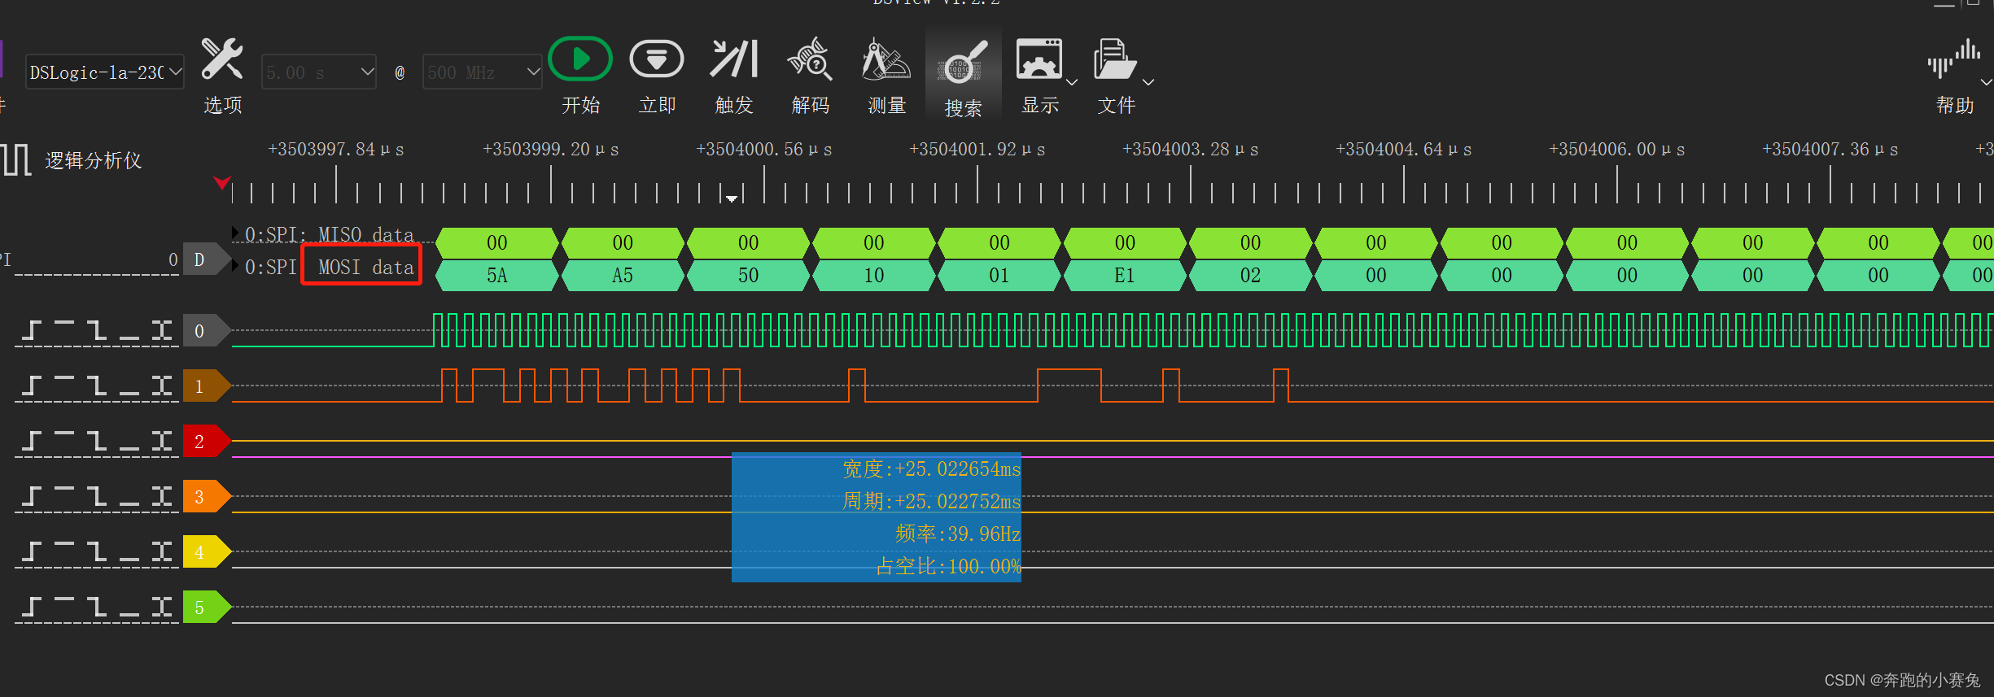The width and height of the screenshot is (1994, 697).
Task: Click the red trigger position marker
Action: click(x=221, y=182)
